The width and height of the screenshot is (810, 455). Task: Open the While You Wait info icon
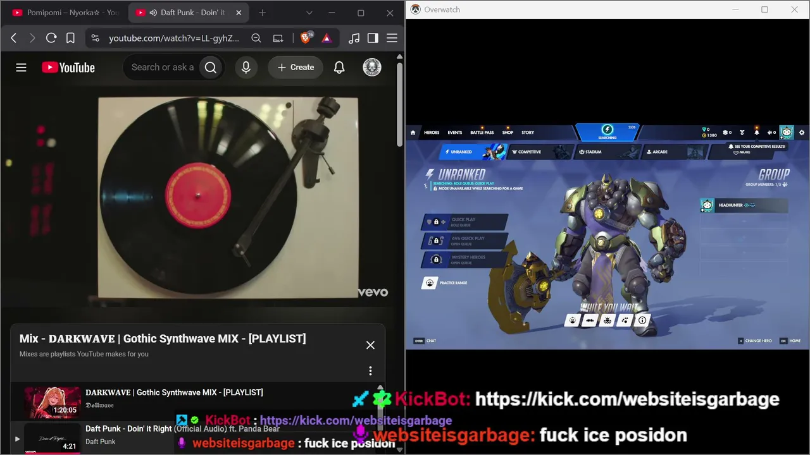642,320
